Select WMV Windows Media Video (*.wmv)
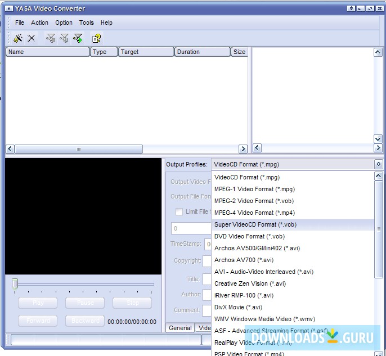Viewport: 386px width, 356px height. 293,319
